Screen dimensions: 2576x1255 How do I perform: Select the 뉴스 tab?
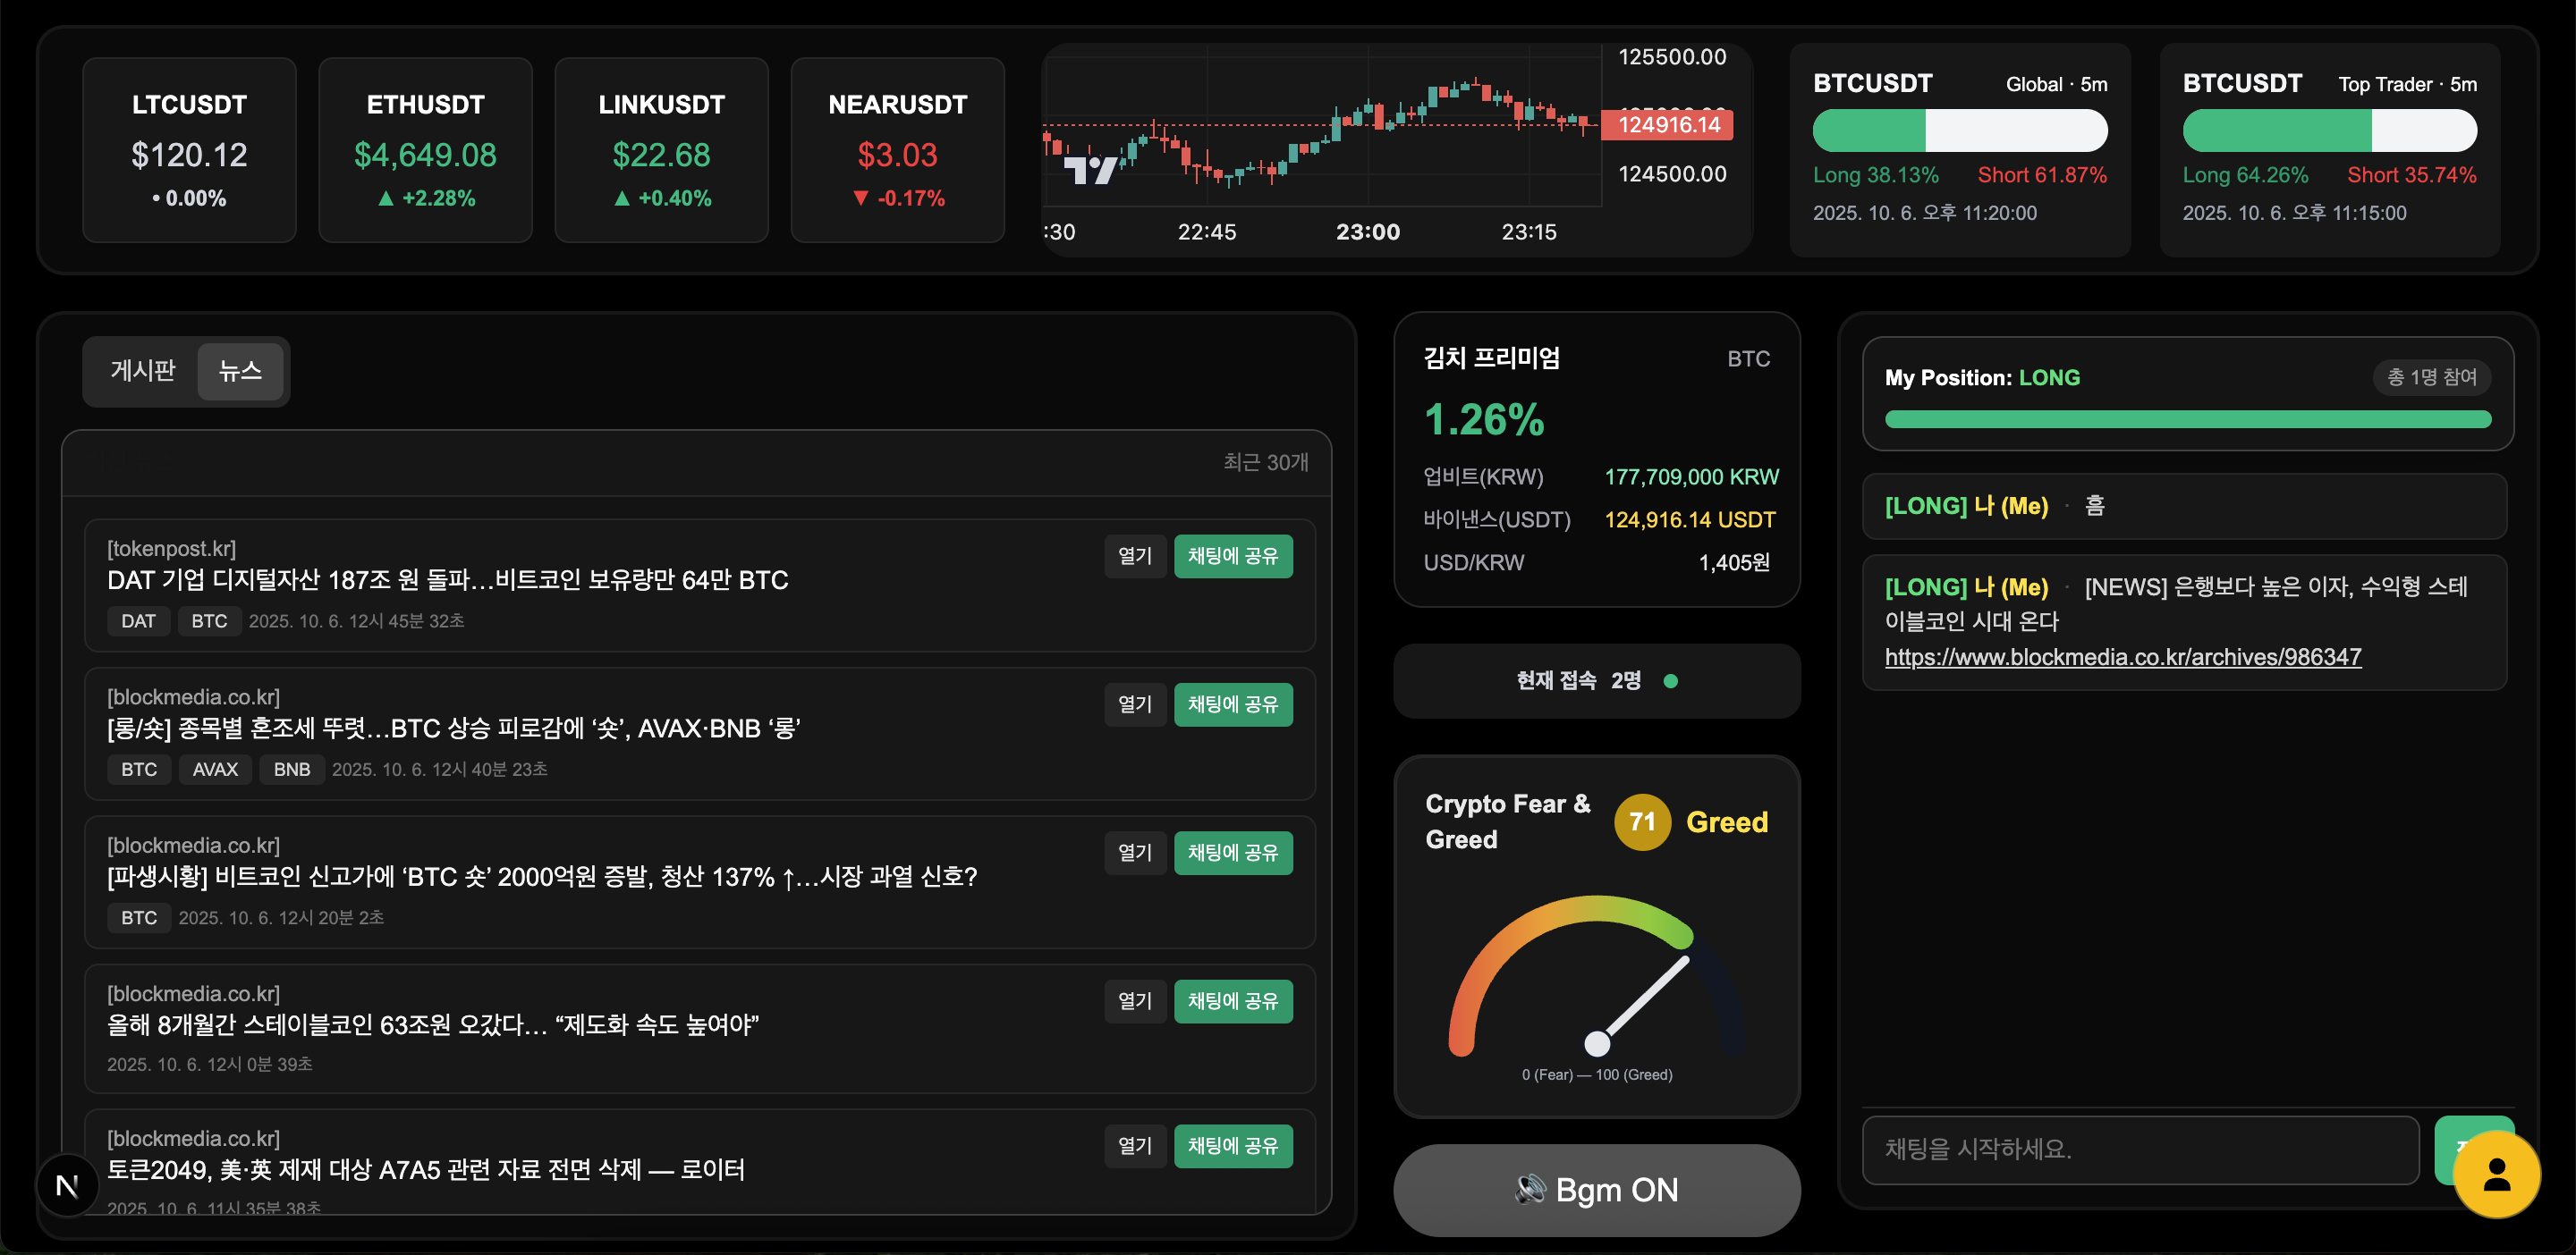click(x=240, y=371)
